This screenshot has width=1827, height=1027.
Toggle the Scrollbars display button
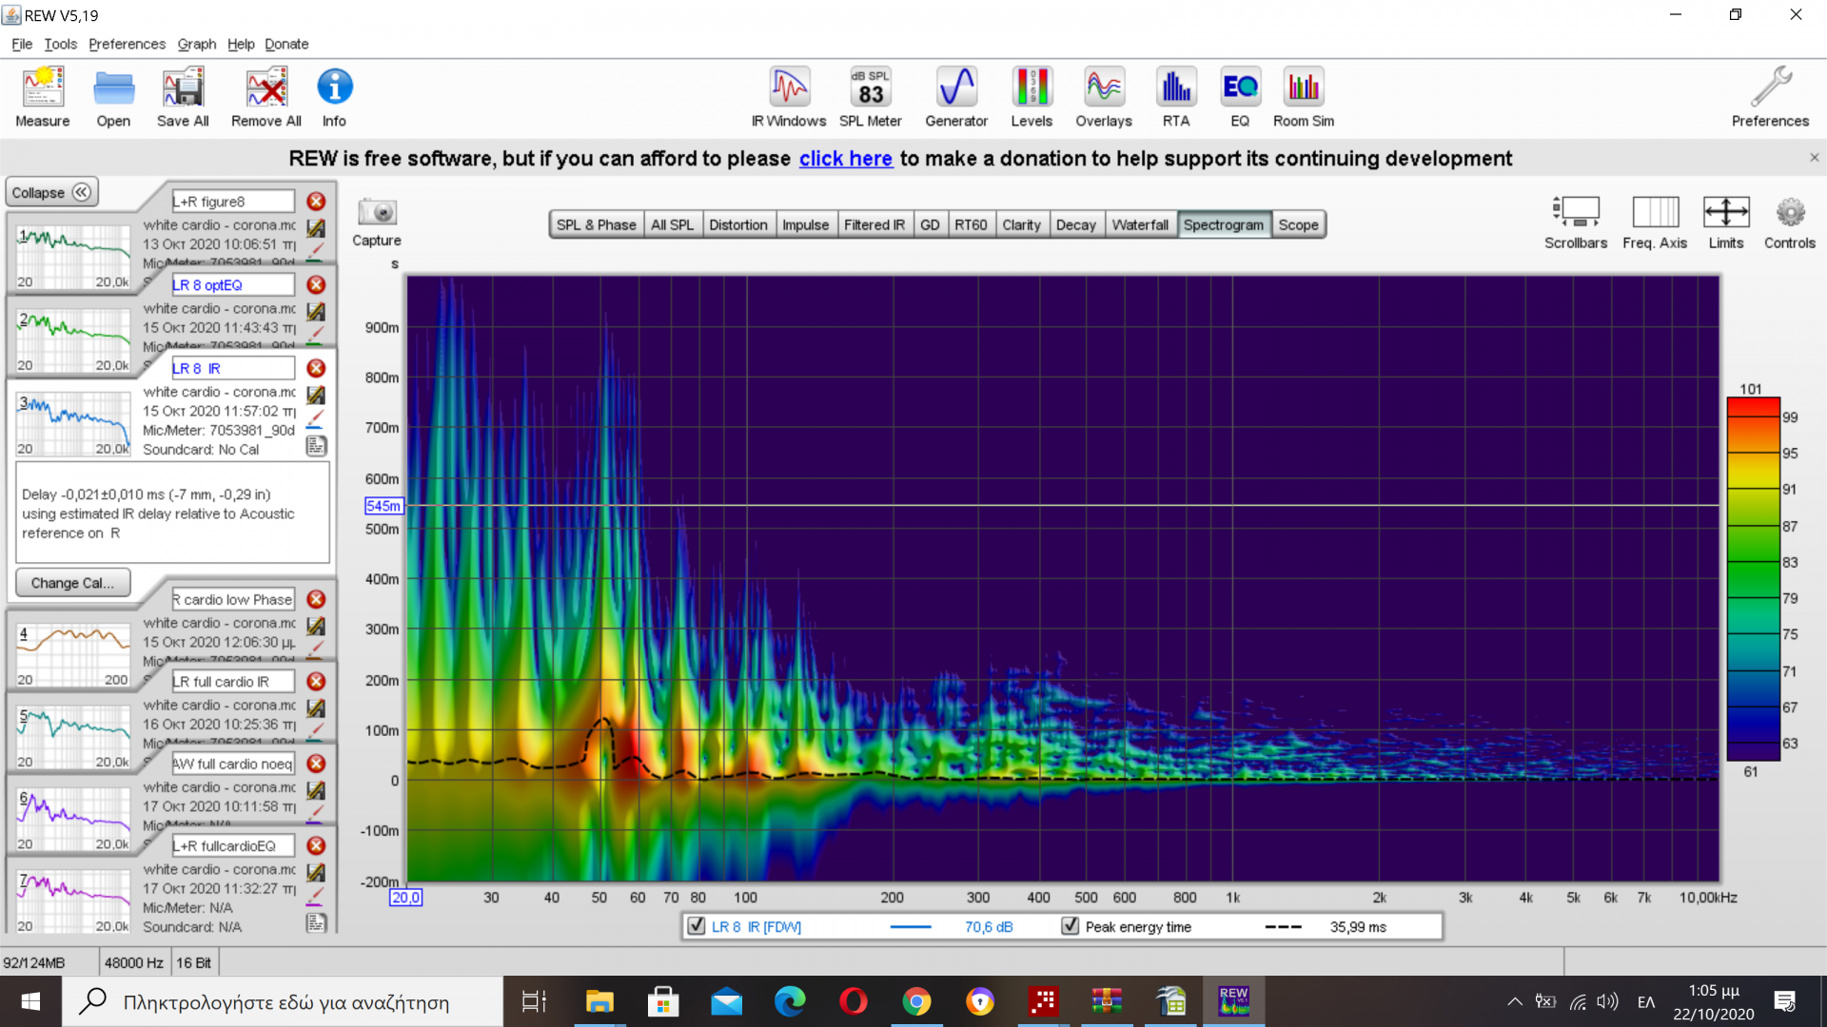pos(1576,212)
